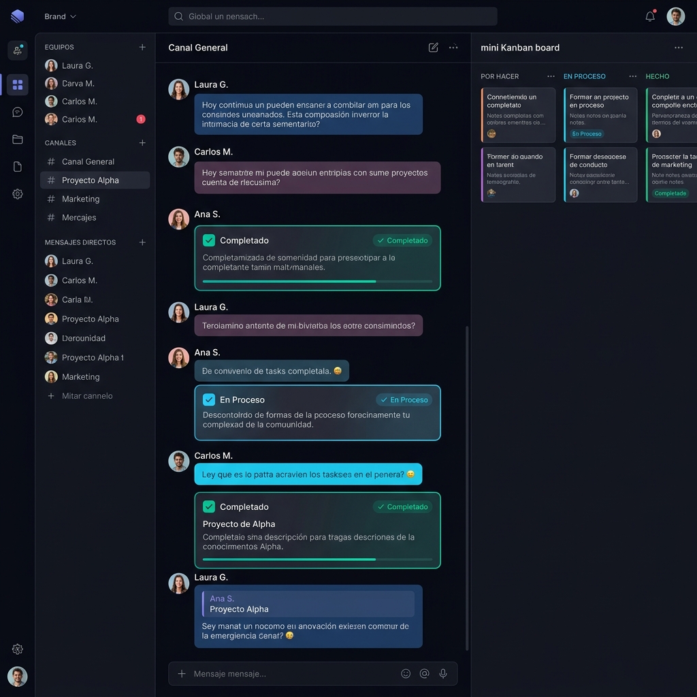Image resolution: width=697 pixels, height=697 pixels.
Task: Open the dashboard grid sidebar icon
Action: coord(18,84)
